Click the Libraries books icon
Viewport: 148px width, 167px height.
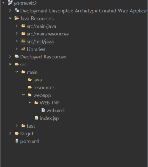pyautogui.click(x=23, y=49)
